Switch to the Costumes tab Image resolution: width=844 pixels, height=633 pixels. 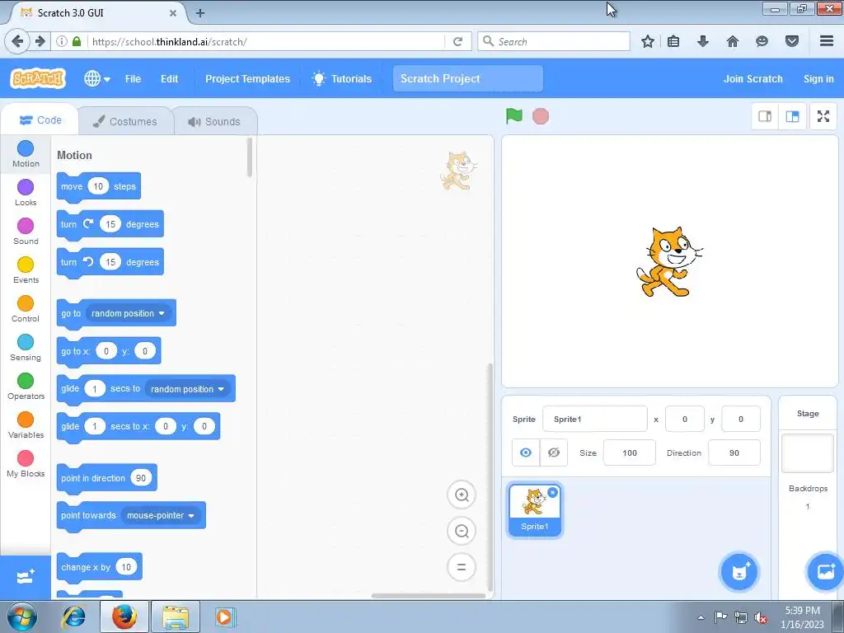pos(125,122)
